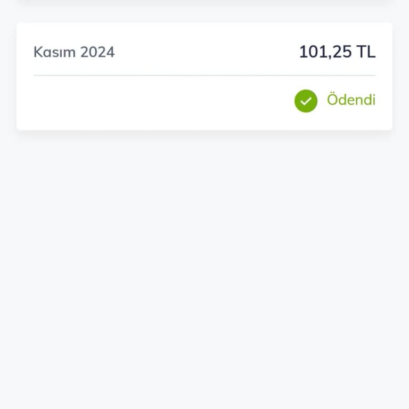Click the year 2024 in the invoice title

[97, 52]
